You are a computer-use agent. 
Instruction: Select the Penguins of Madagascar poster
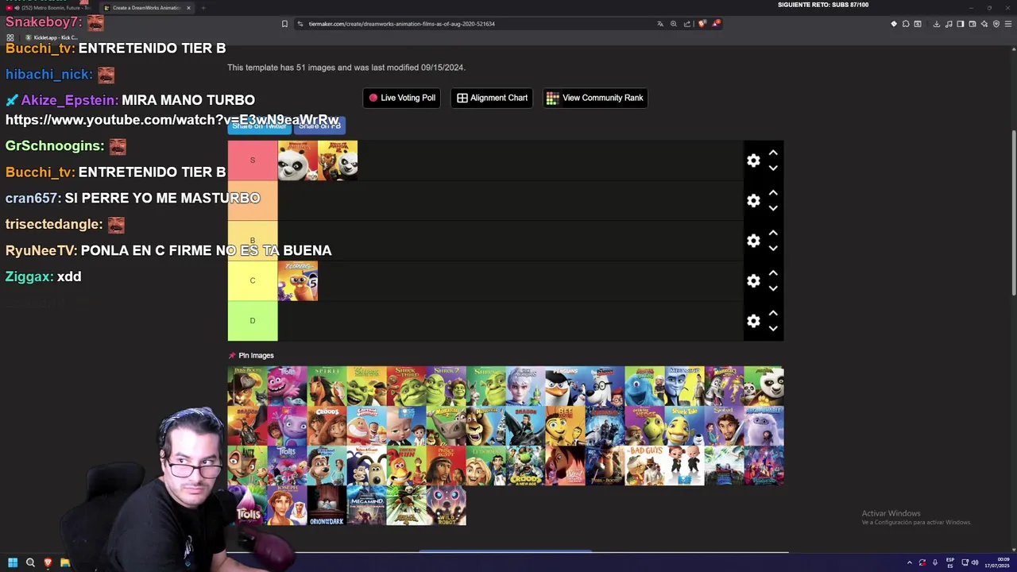565,386
